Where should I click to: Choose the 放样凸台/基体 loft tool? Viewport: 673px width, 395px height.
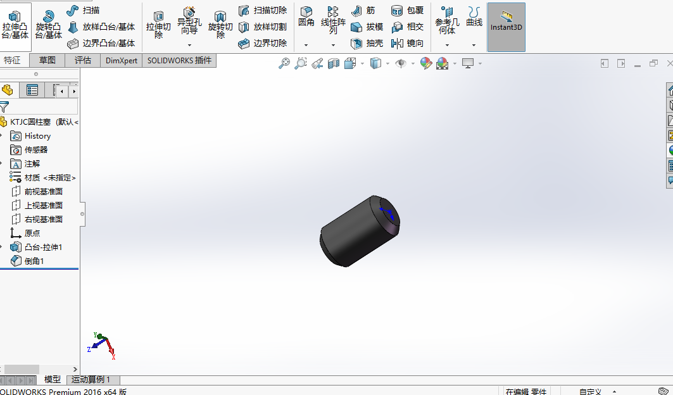click(x=101, y=27)
